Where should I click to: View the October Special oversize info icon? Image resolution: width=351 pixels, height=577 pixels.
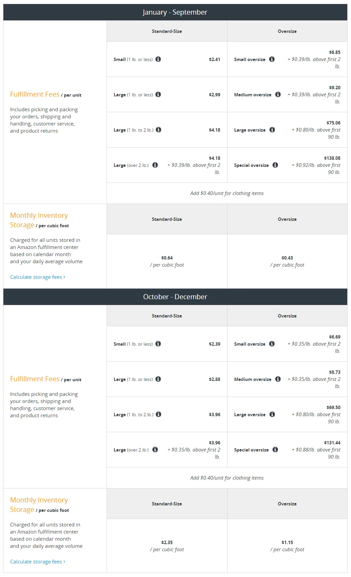click(x=275, y=449)
